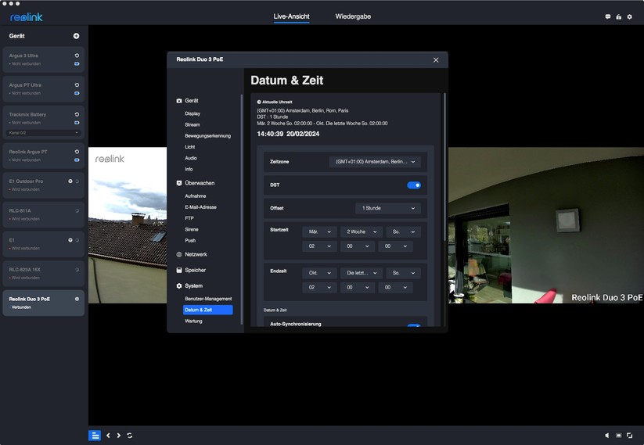Expand the Offset 1 Stunde dropdown
Viewport: 644px width, 445px height.
click(388, 209)
